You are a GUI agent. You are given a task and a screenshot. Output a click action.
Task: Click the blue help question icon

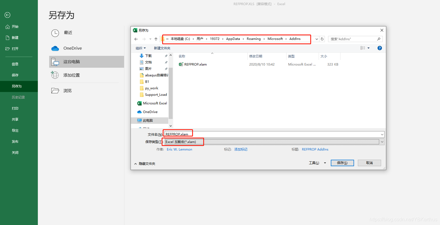click(x=380, y=48)
